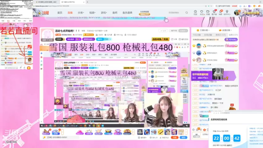Click the blue 背包 button
Image resolution: width=263 pixels, height=148 pixels.
point(183,137)
